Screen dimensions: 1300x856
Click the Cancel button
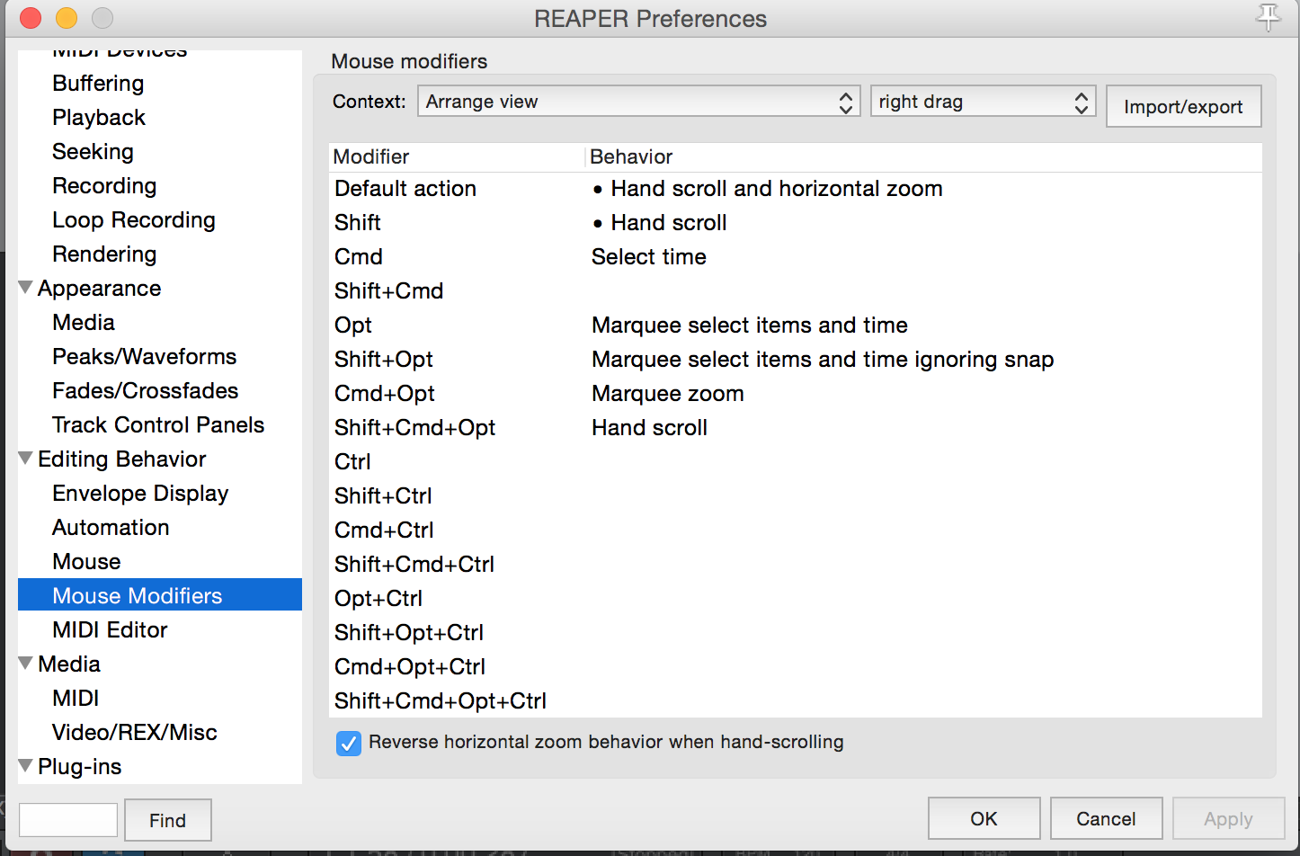click(x=1106, y=818)
